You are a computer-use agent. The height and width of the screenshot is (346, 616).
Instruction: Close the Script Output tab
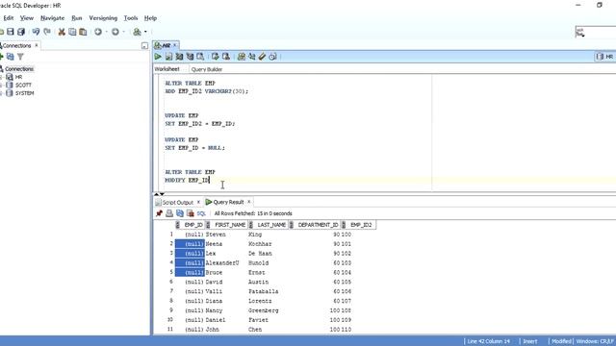pos(198,202)
